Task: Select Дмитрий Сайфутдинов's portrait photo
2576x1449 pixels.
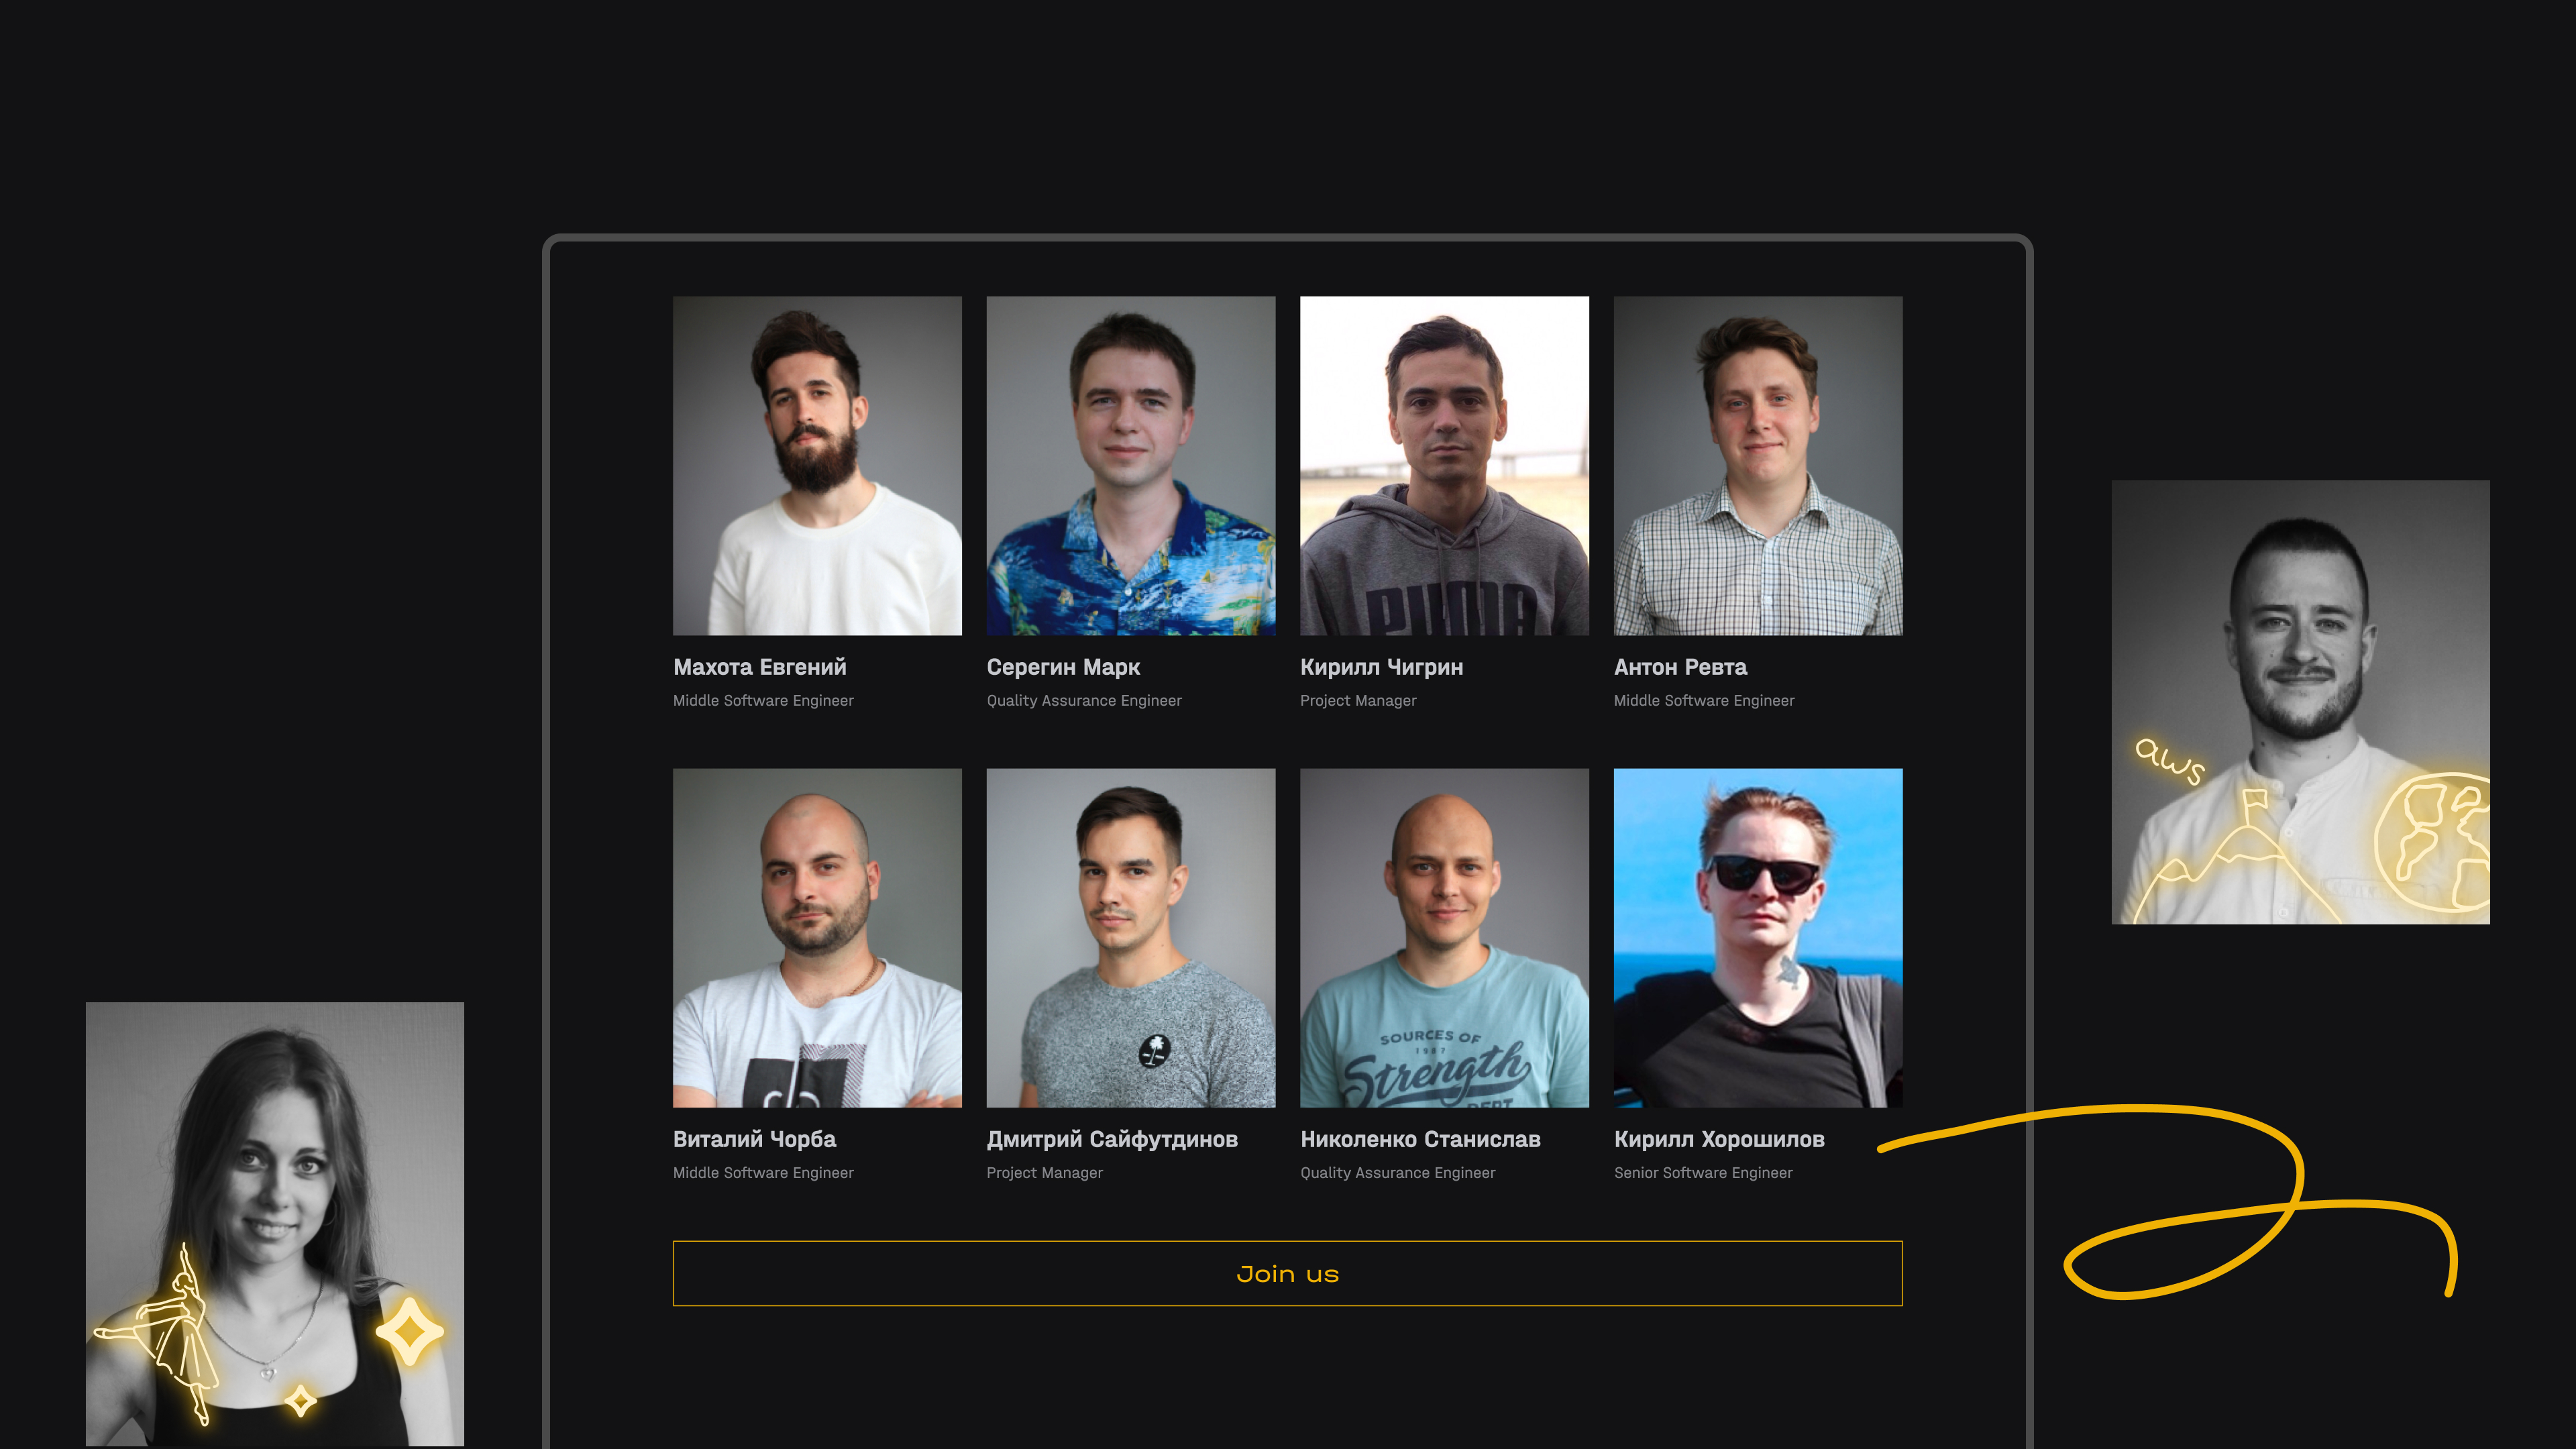Action: [x=1131, y=937]
